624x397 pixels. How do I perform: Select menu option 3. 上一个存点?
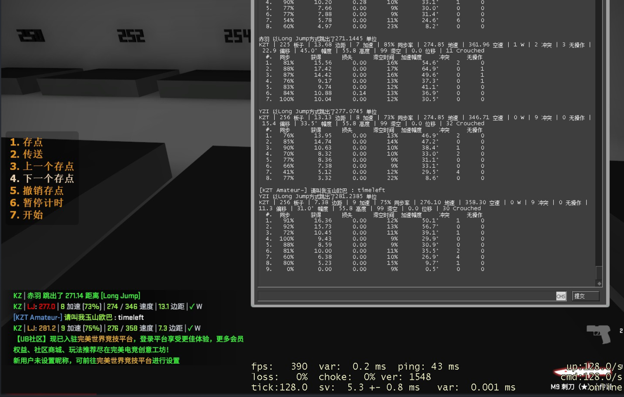(42, 167)
